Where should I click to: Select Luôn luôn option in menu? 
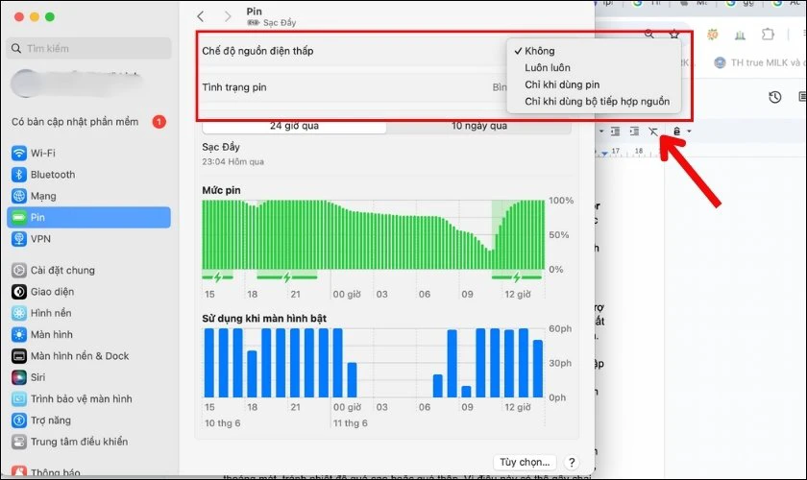(594, 67)
